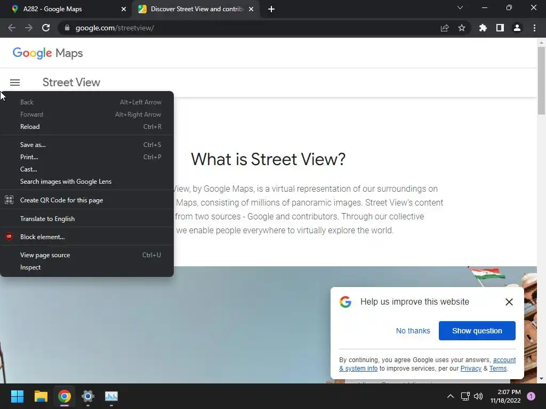Show hidden system tray icons

pos(450,396)
